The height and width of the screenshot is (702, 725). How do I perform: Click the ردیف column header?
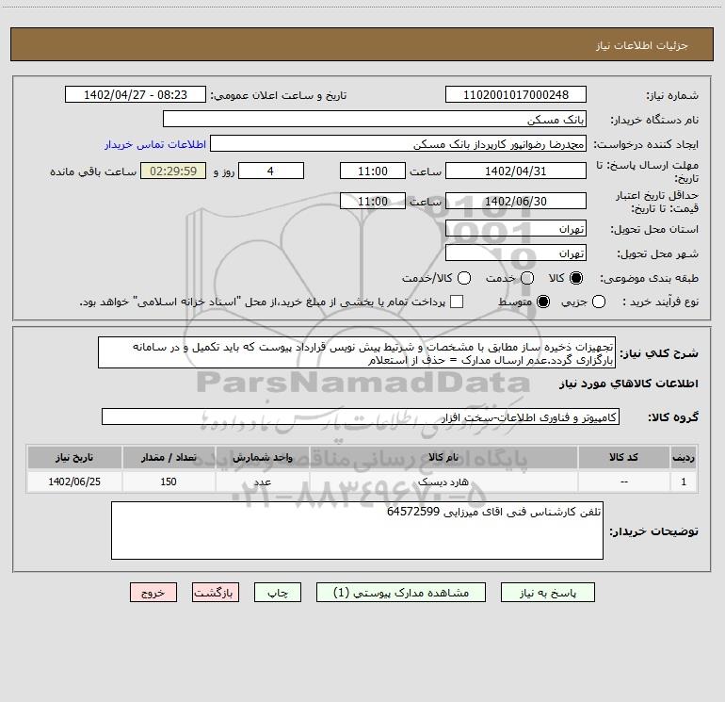click(x=684, y=458)
